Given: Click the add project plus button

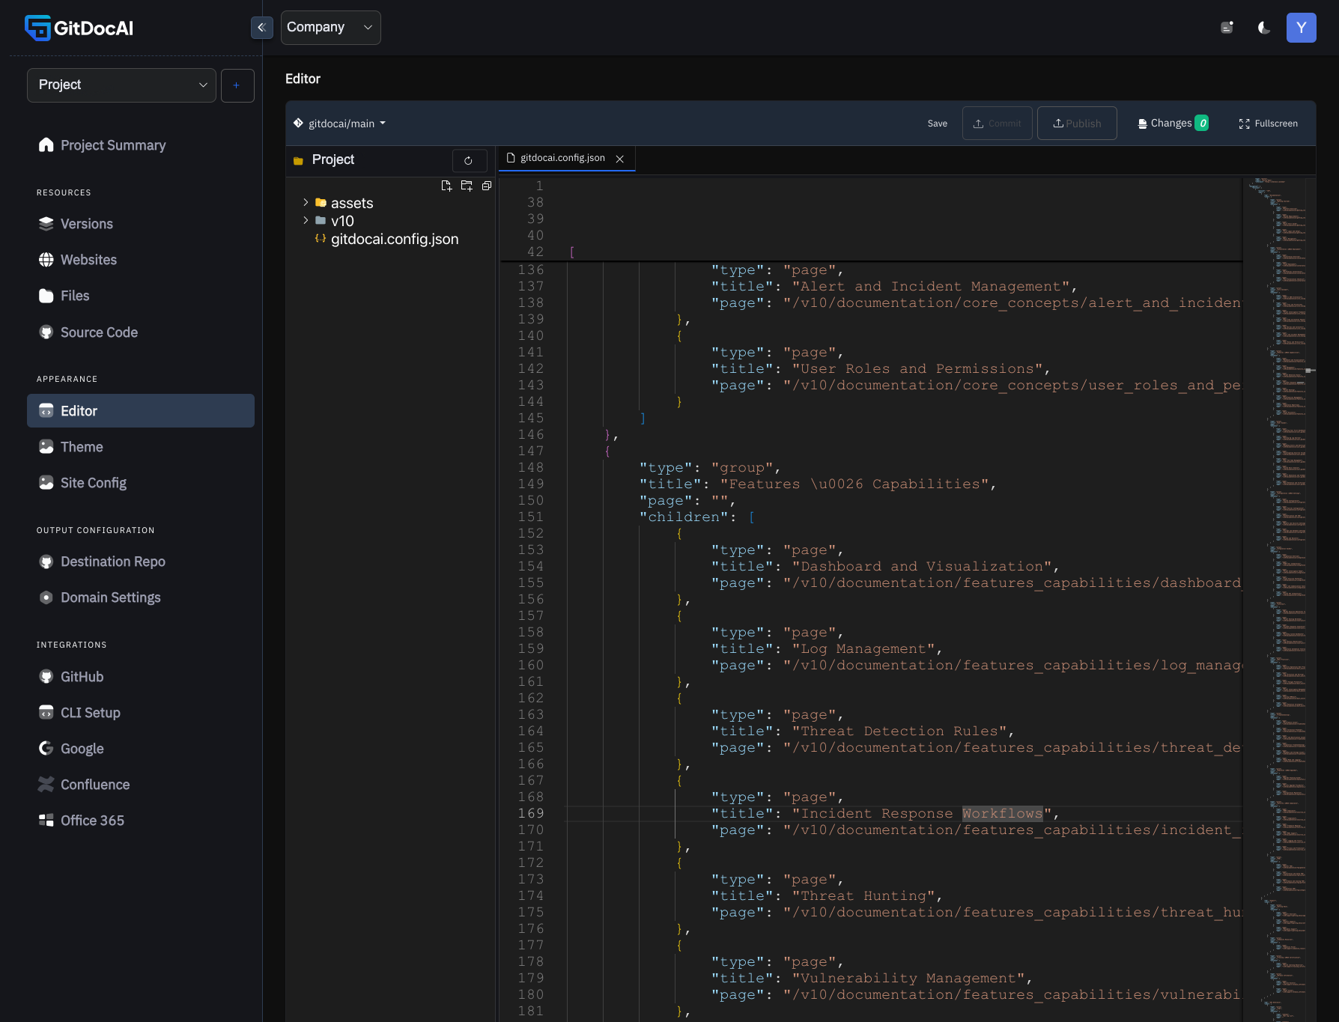Looking at the screenshot, I should tap(237, 85).
